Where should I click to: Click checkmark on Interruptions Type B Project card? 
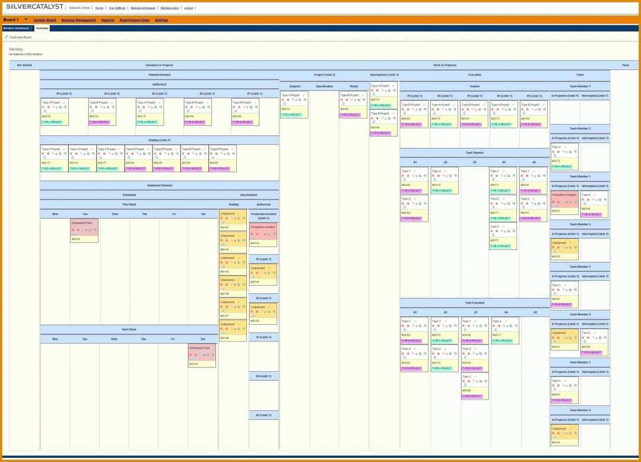(393, 113)
